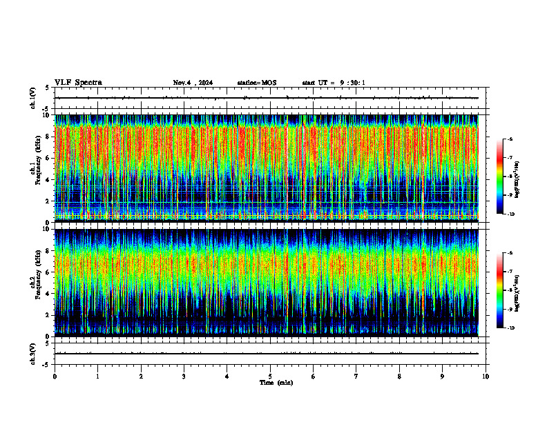Image resolution: width=547 pixels, height=422 pixels.
Task: Click time axis tick label '7'
Action: [x=356, y=376]
